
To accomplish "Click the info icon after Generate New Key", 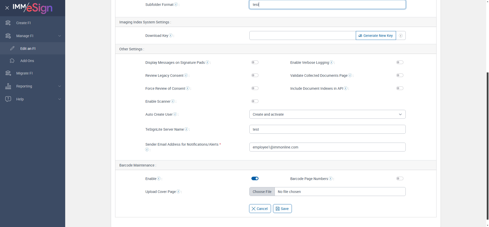I will [x=401, y=36].
